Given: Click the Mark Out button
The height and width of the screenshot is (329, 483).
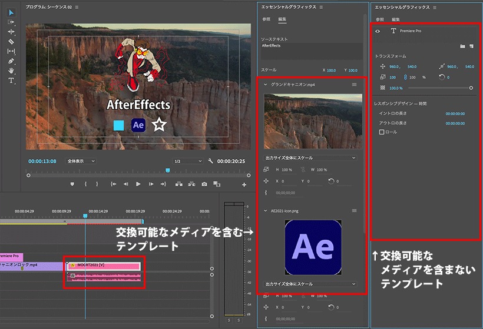Looking at the screenshot, I should [97, 184].
